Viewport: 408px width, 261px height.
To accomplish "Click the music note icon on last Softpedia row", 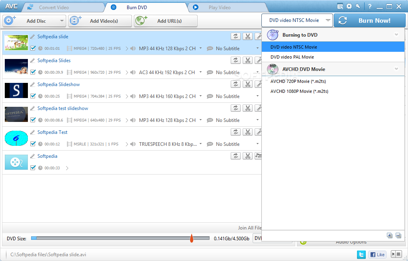I will pyautogui.click(x=258, y=156).
